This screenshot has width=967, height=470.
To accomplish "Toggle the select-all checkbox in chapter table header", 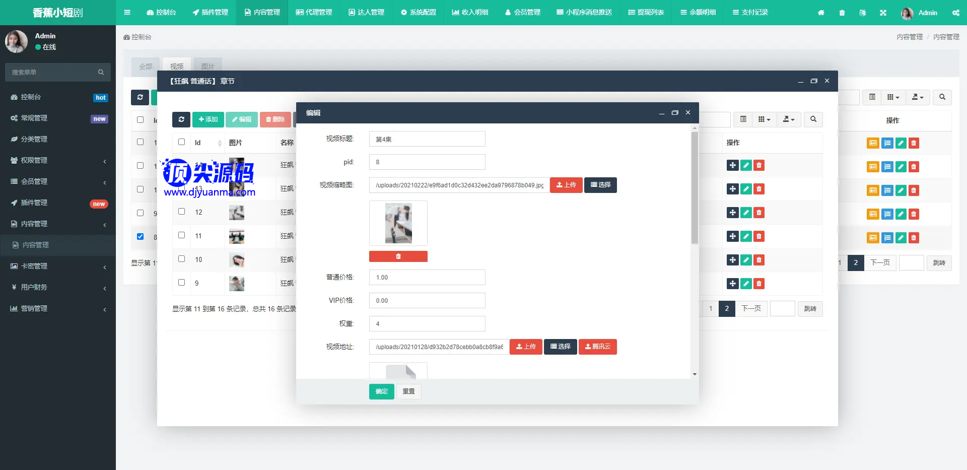I will [182, 142].
